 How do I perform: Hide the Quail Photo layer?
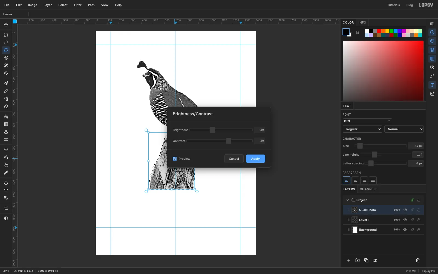405,210
